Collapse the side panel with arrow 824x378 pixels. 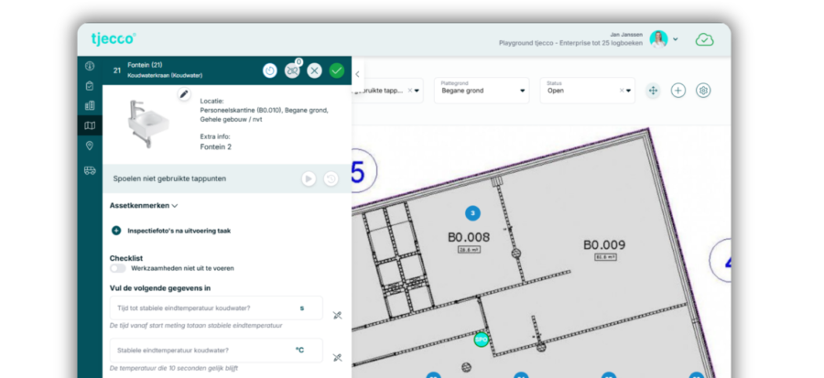357,74
